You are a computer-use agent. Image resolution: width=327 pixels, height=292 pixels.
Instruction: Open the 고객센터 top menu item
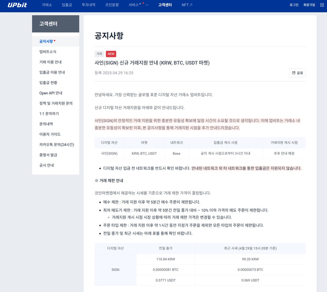(x=165, y=5)
